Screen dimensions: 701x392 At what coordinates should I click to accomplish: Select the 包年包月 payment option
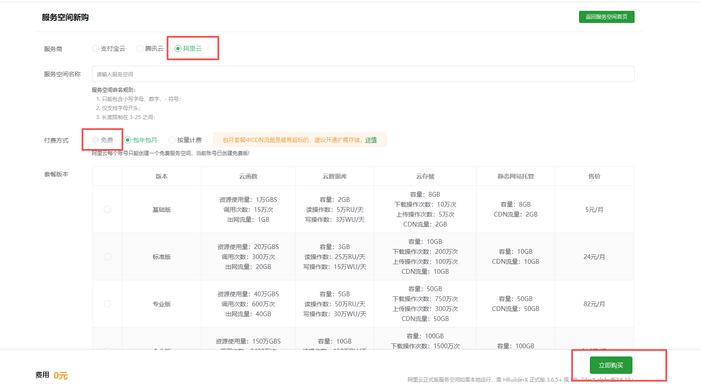pos(128,140)
